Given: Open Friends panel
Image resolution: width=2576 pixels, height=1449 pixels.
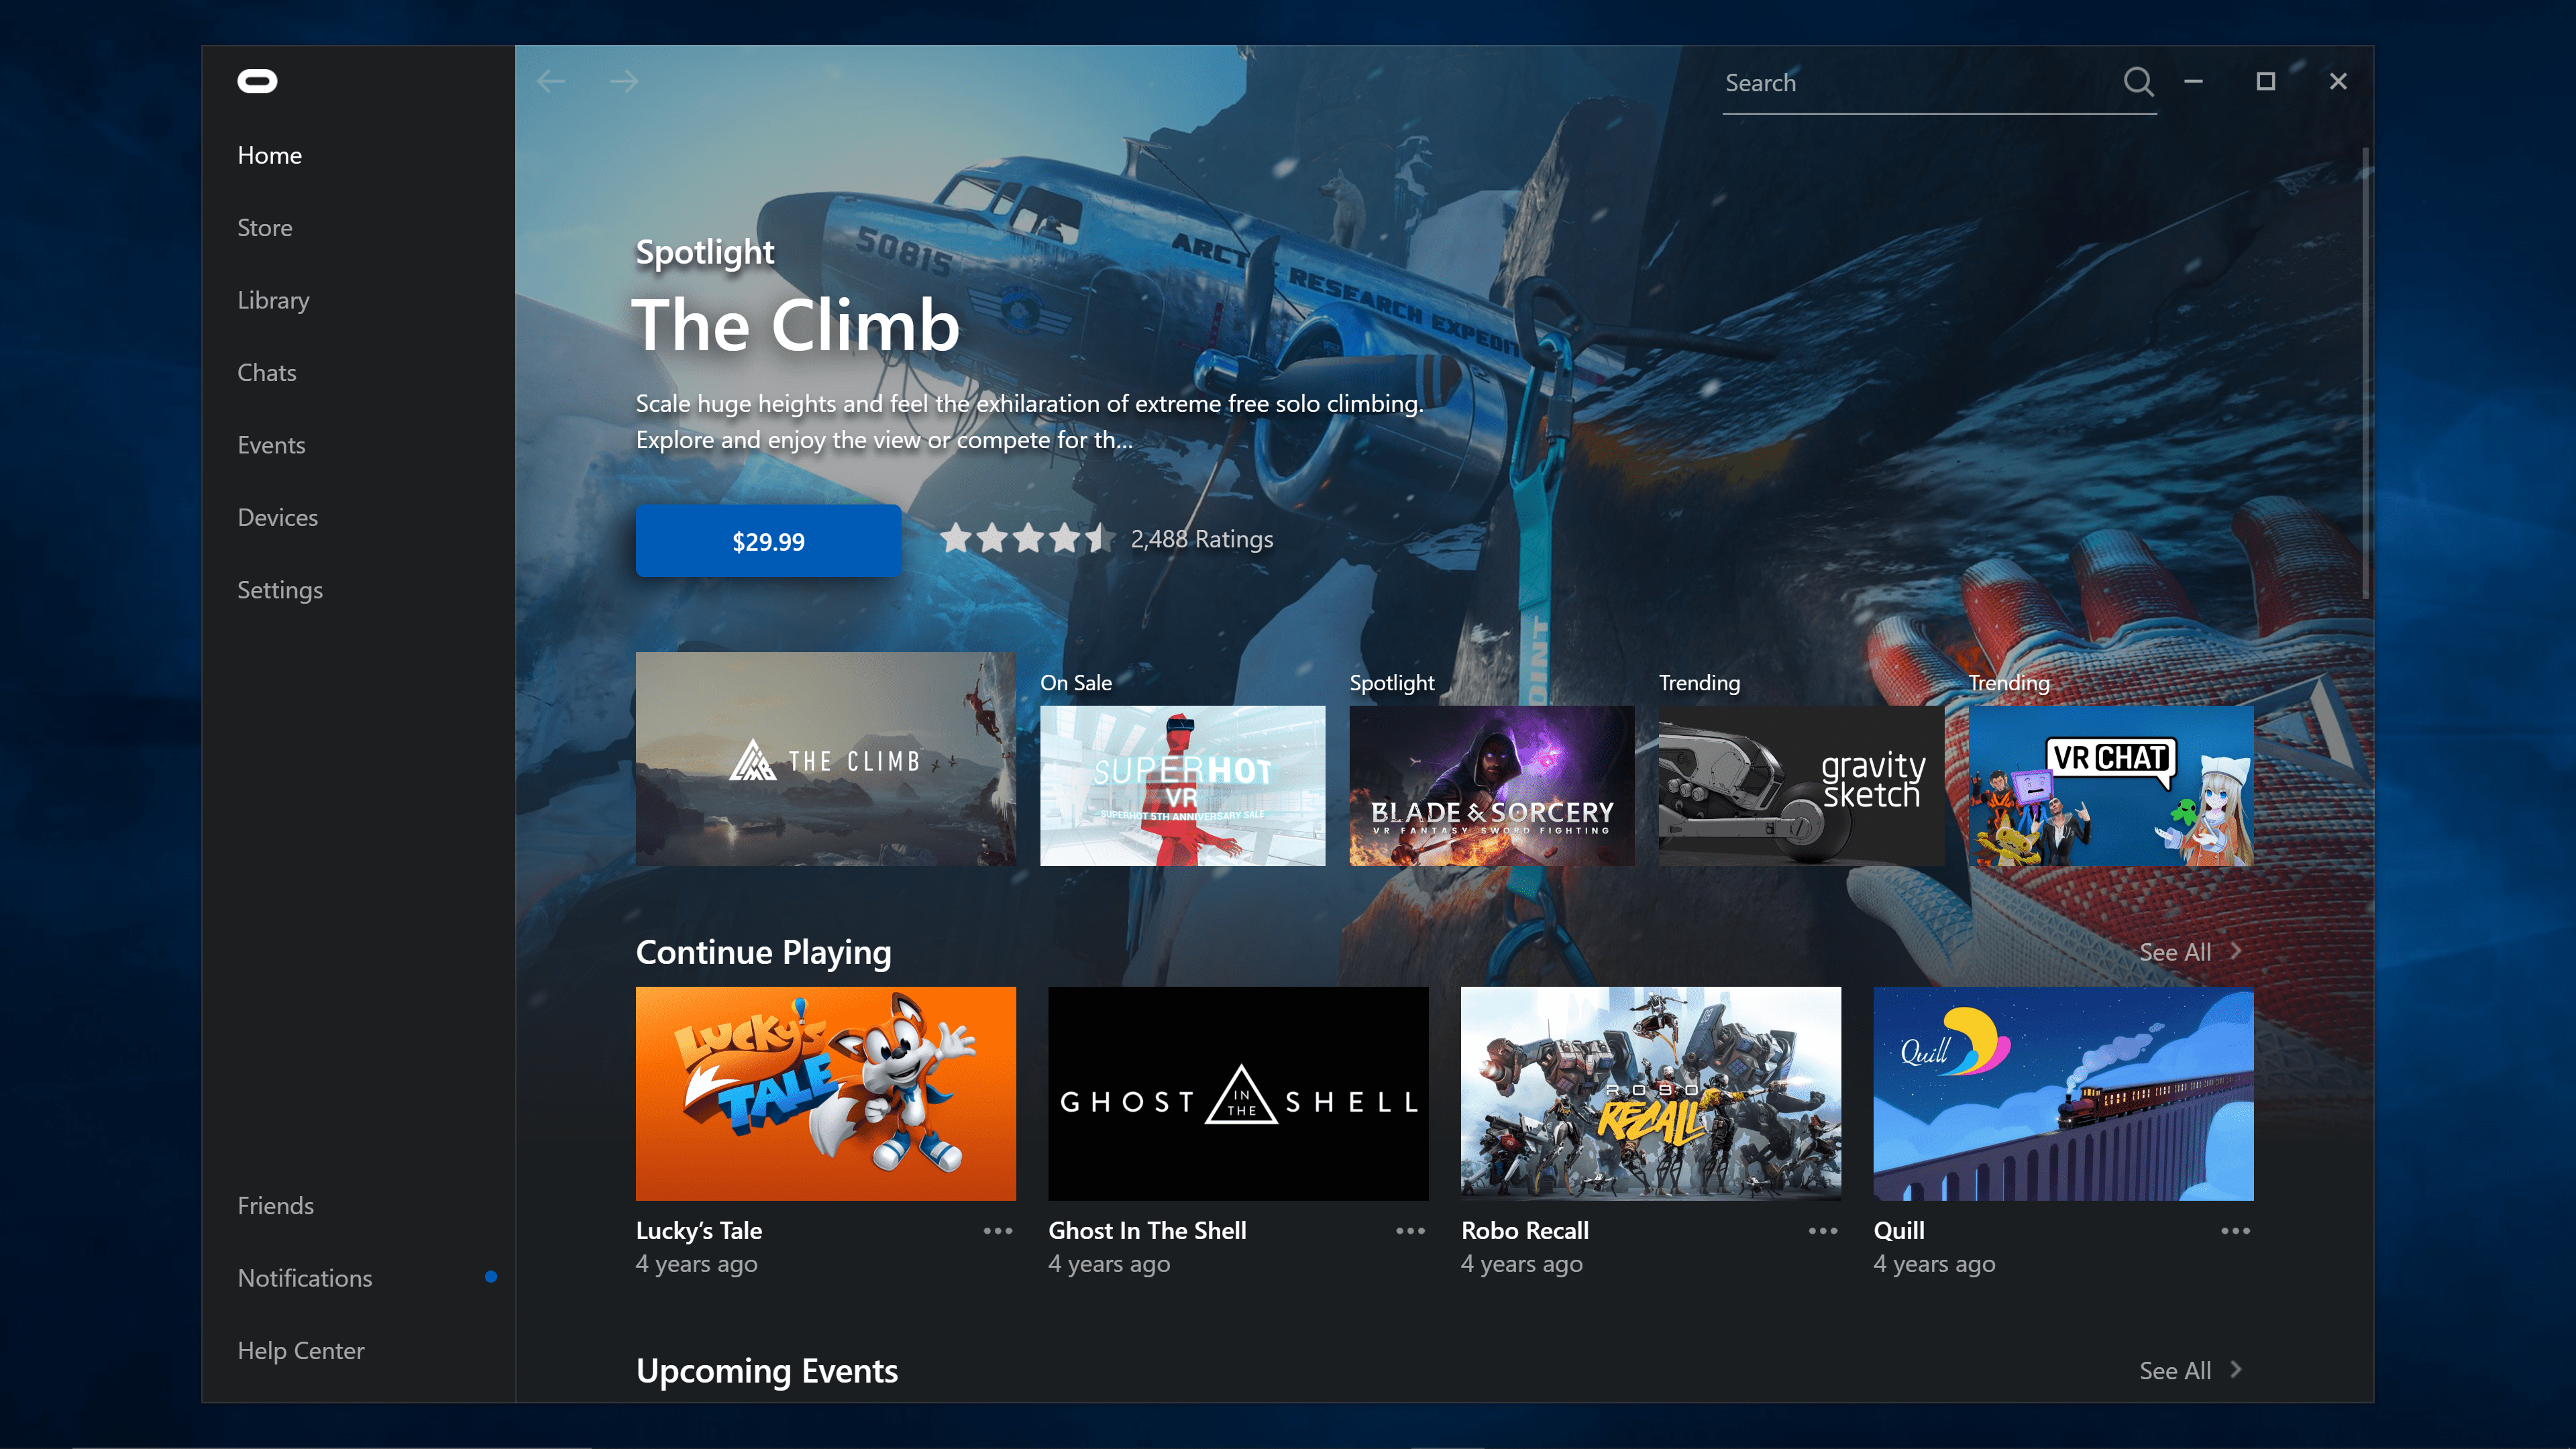Looking at the screenshot, I should pos(276,1205).
